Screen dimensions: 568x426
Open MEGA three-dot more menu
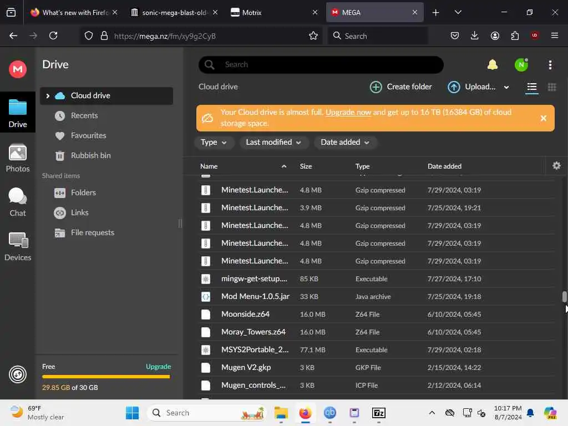pyautogui.click(x=550, y=65)
